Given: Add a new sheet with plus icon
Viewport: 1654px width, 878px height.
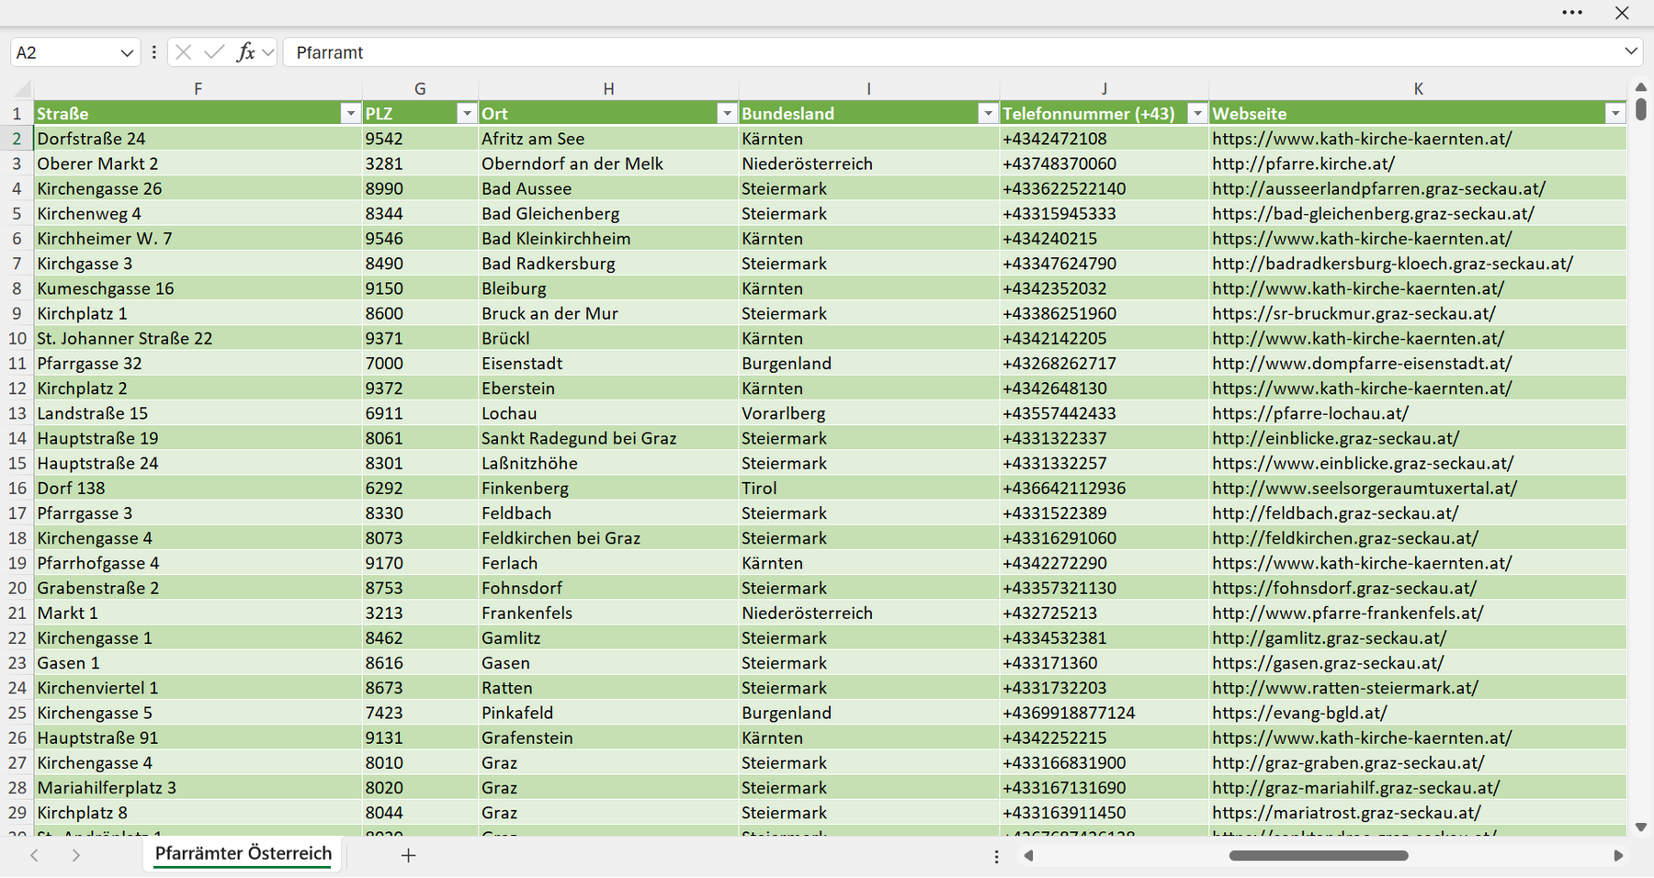Looking at the screenshot, I should click(409, 855).
